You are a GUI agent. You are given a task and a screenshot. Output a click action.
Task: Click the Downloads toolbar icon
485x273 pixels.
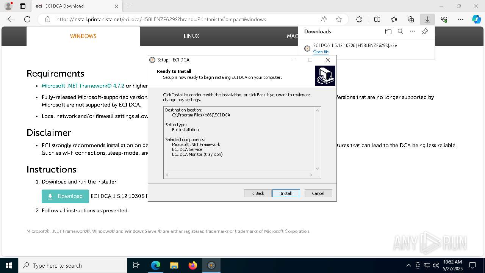click(x=427, y=19)
